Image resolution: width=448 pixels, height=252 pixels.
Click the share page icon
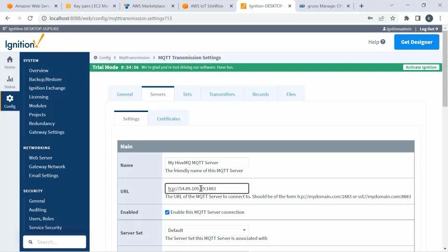(x=381, y=18)
